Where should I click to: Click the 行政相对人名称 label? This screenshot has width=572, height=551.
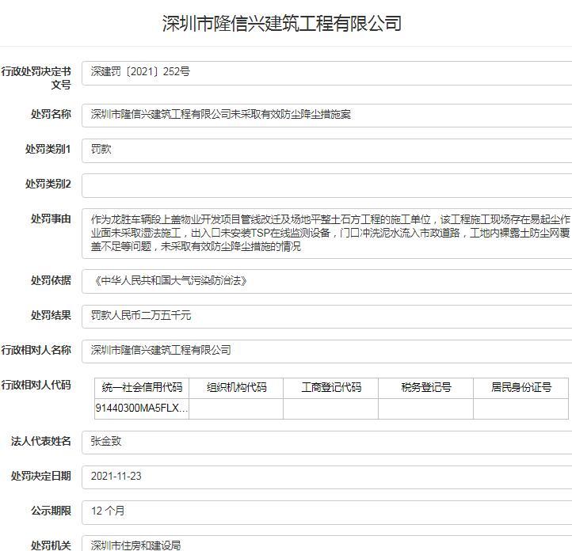click(36, 350)
